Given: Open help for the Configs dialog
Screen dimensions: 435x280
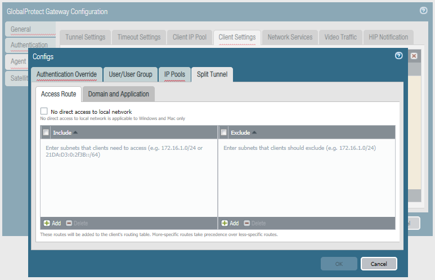Looking at the screenshot, I should (x=398, y=56).
